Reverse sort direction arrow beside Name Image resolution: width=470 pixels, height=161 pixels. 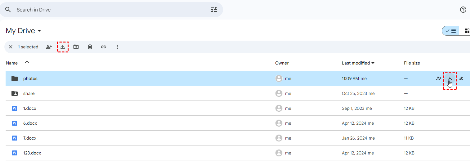27,63
